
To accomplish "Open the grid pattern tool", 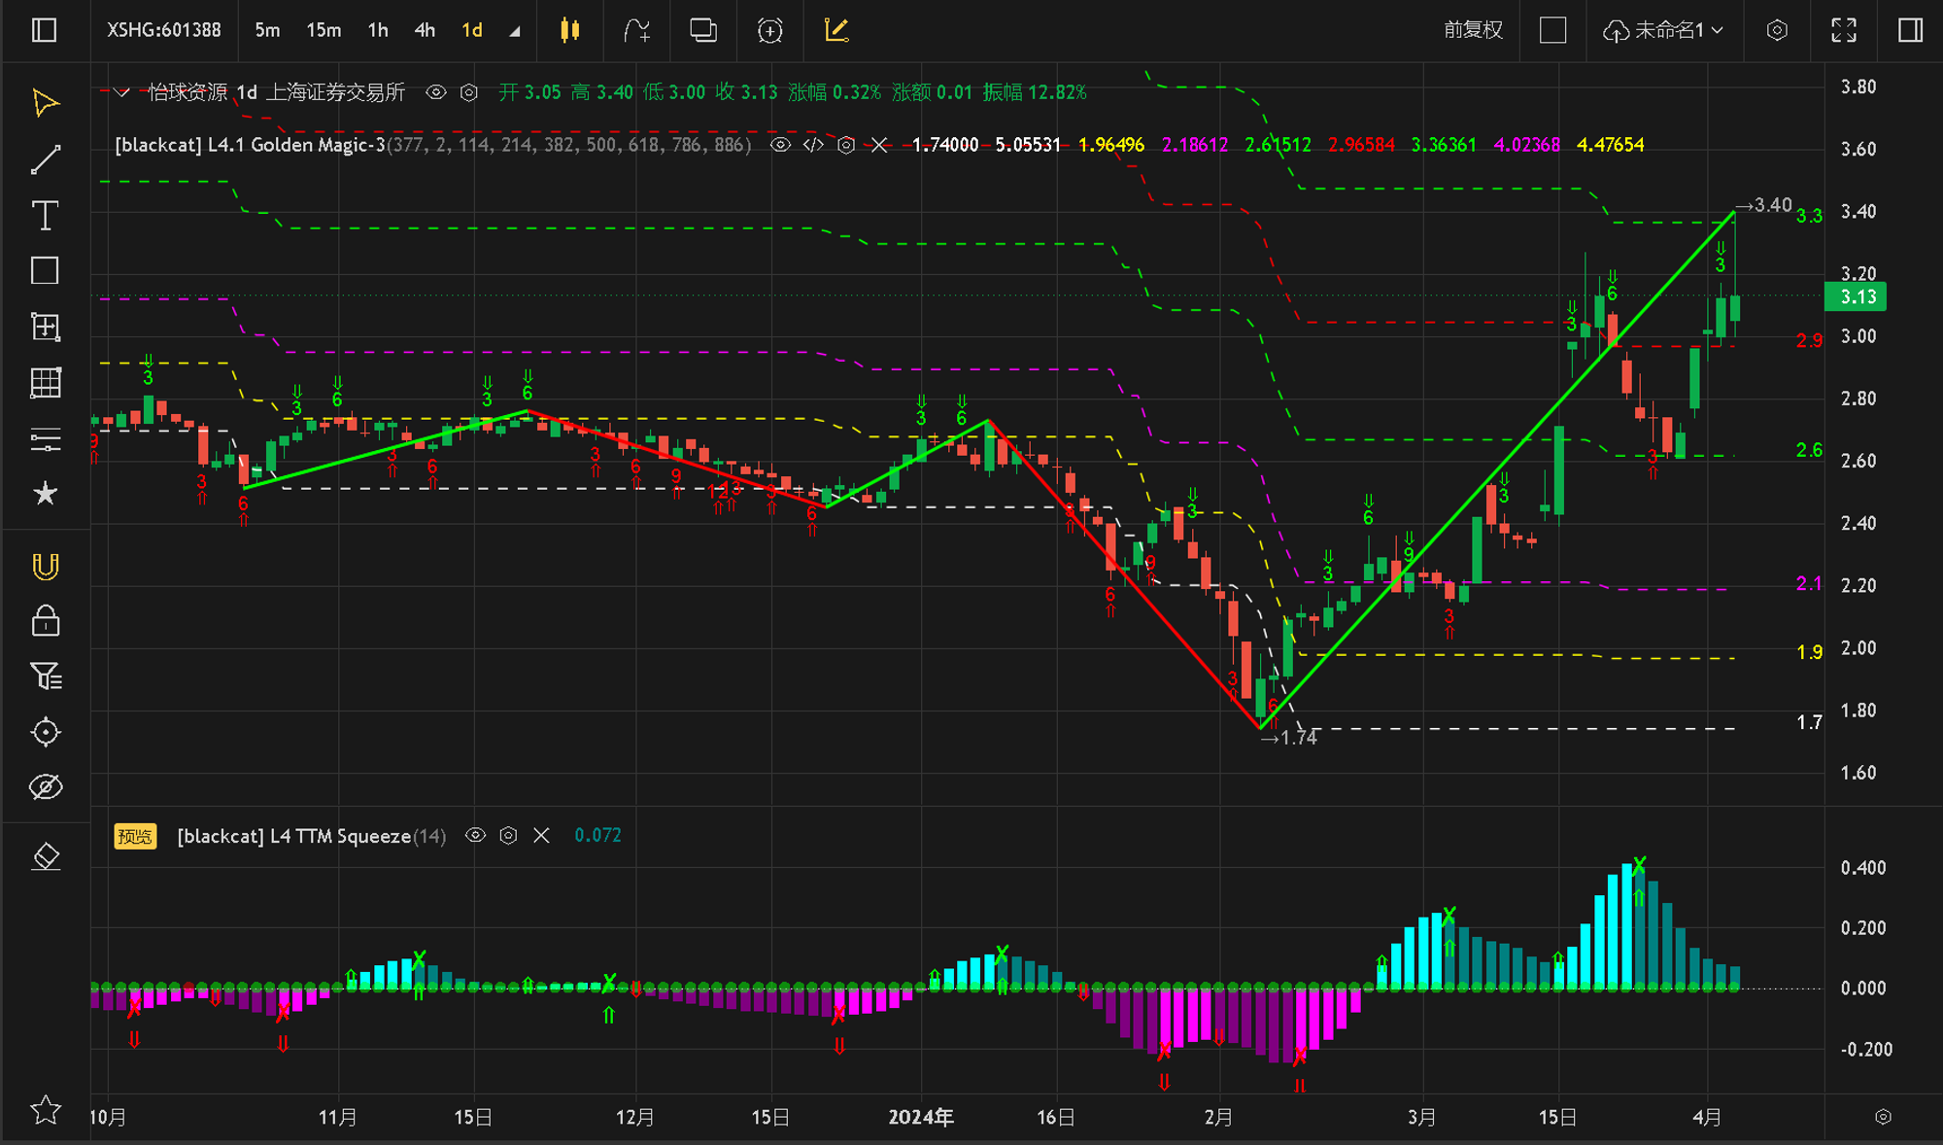I will (x=46, y=382).
